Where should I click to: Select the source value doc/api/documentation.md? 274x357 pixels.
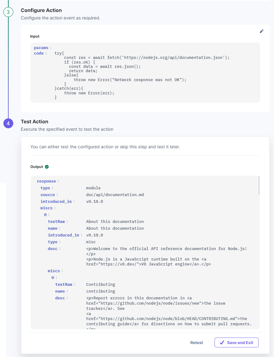click(x=115, y=195)
